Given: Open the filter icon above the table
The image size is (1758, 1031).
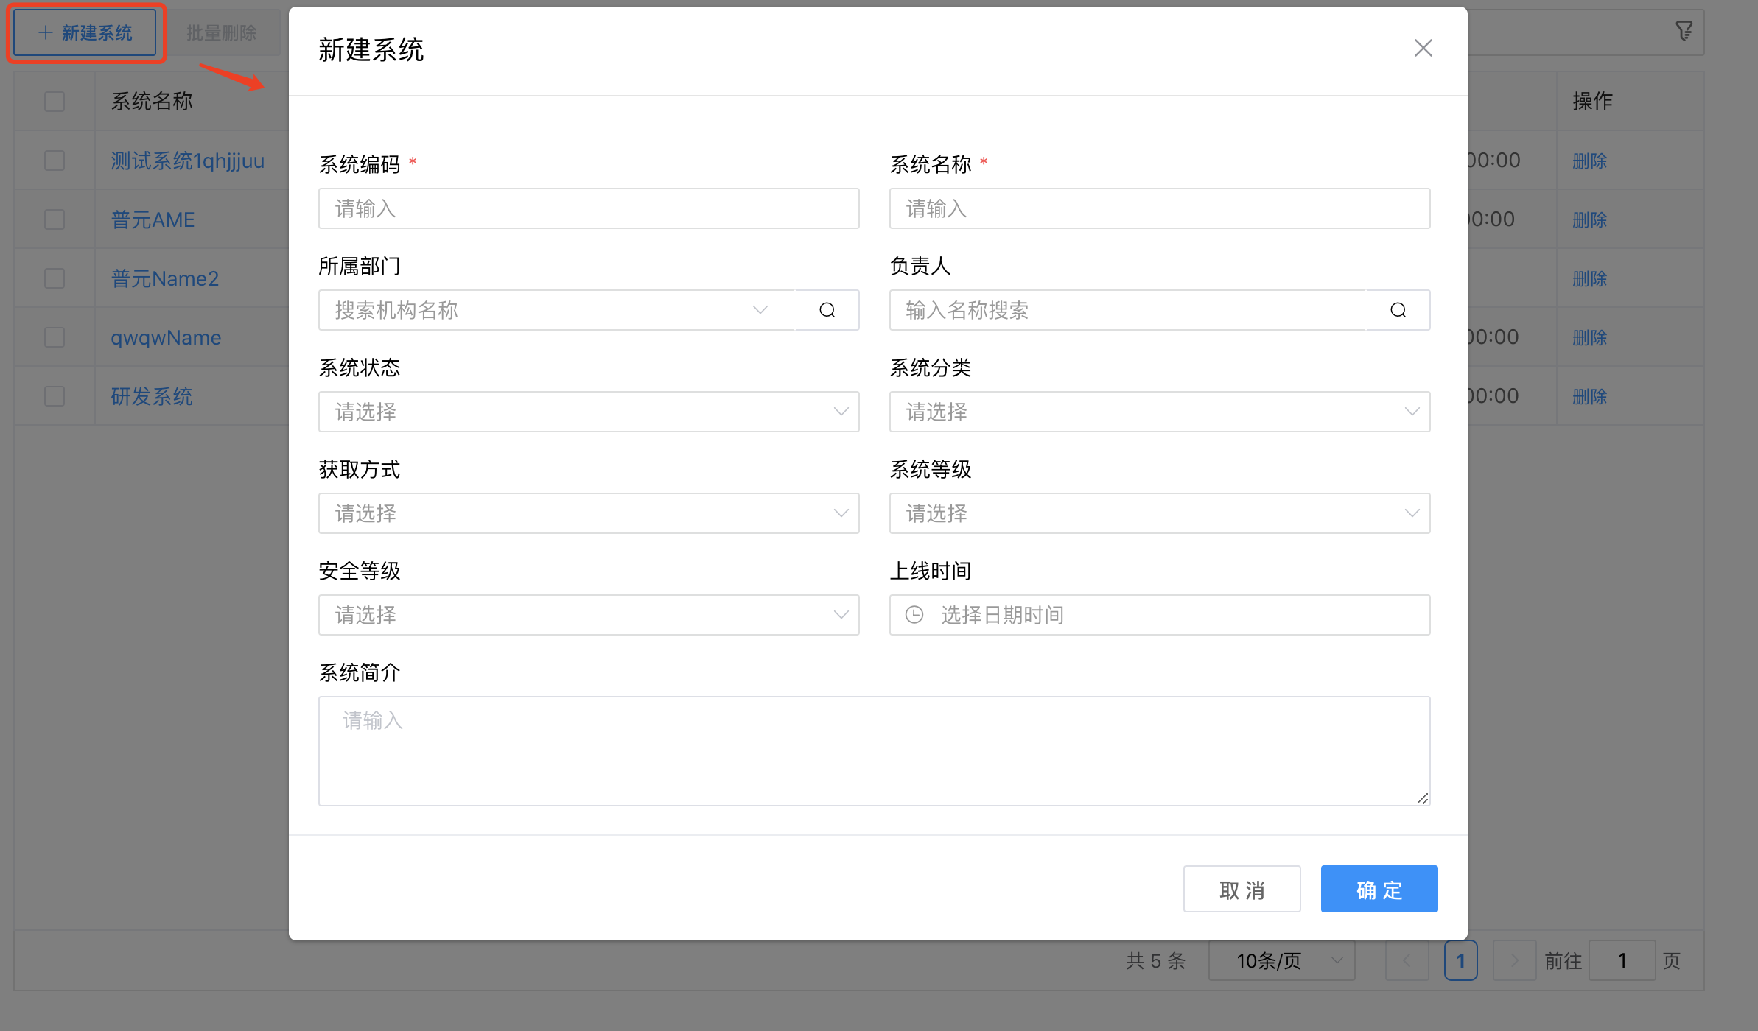Looking at the screenshot, I should (x=1684, y=29).
